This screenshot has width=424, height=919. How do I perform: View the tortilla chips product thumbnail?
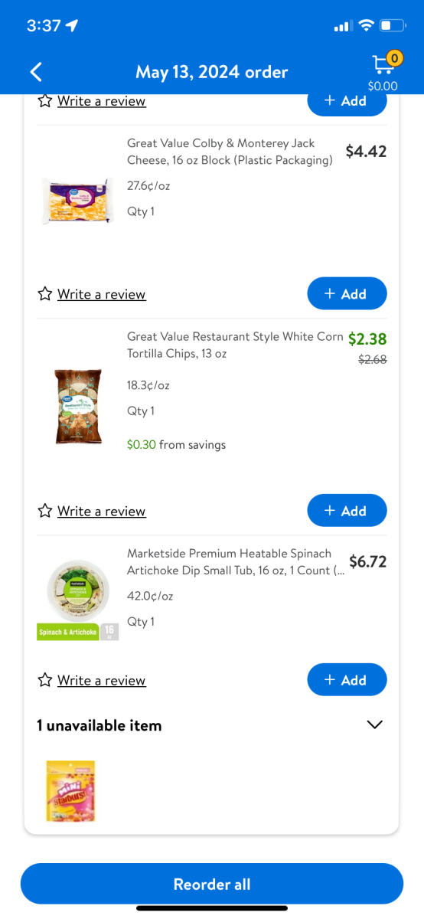(78, 407)
